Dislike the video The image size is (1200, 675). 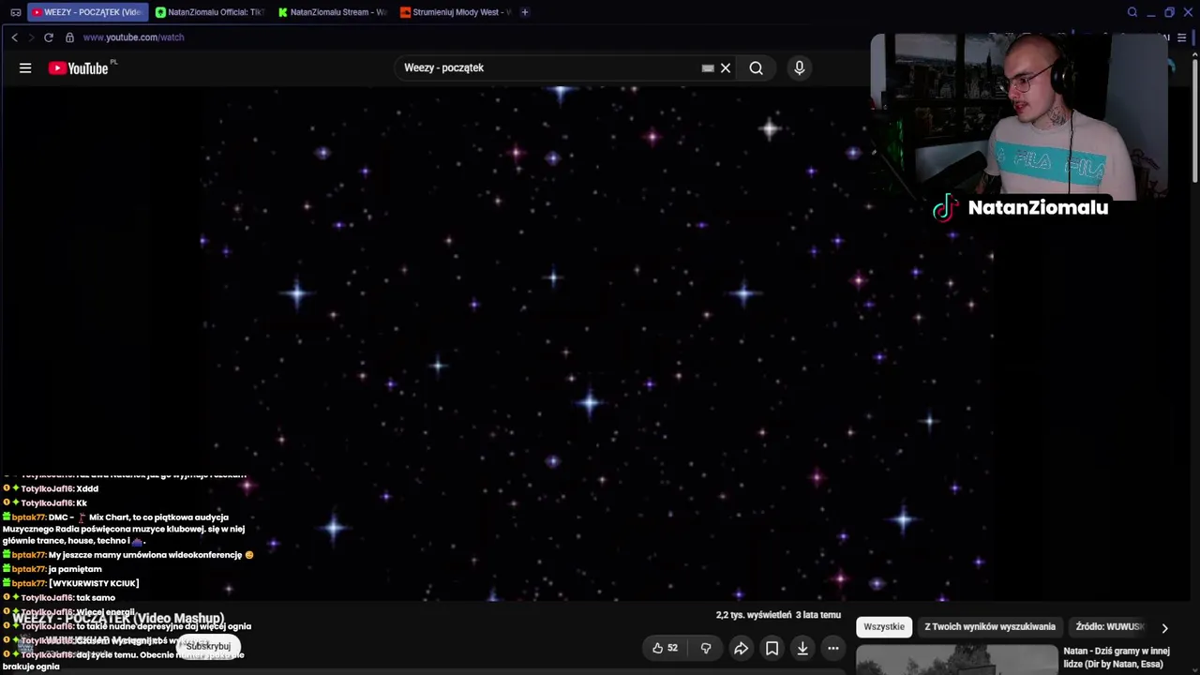click(706, 648)
